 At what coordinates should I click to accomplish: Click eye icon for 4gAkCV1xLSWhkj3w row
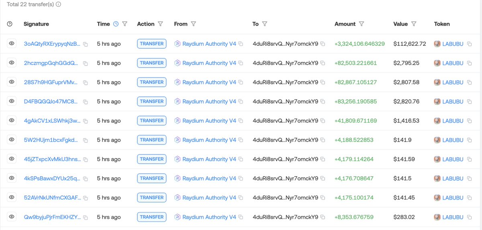pos(12,120)
